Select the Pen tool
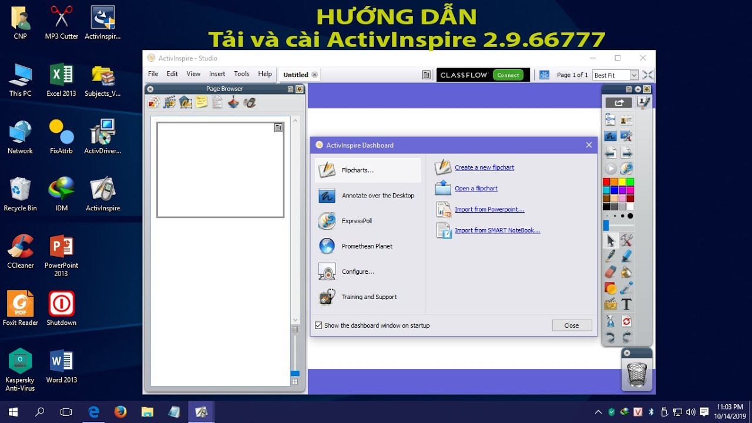Screen dimensions: 752x423 click(x=610, y=256)
